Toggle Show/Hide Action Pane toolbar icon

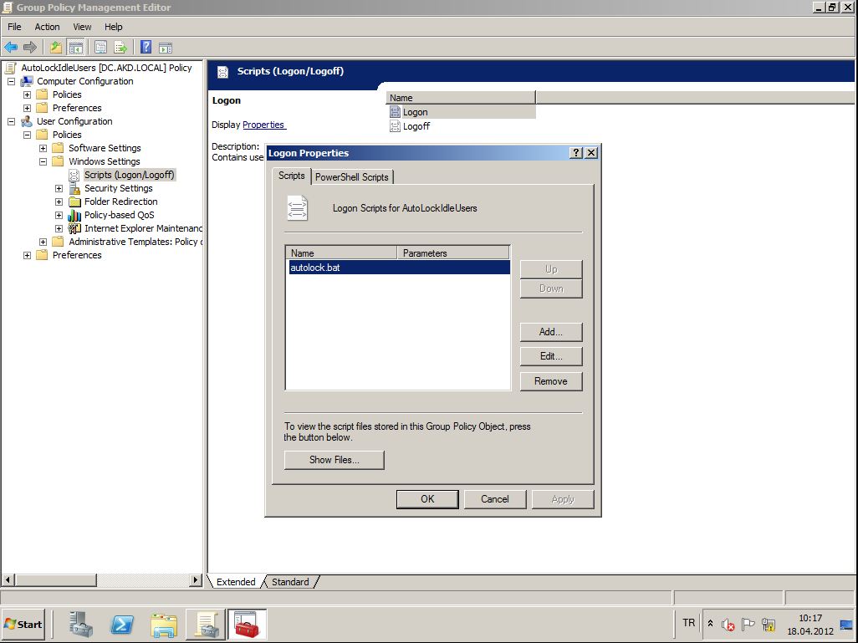click(x=166, y=48)
